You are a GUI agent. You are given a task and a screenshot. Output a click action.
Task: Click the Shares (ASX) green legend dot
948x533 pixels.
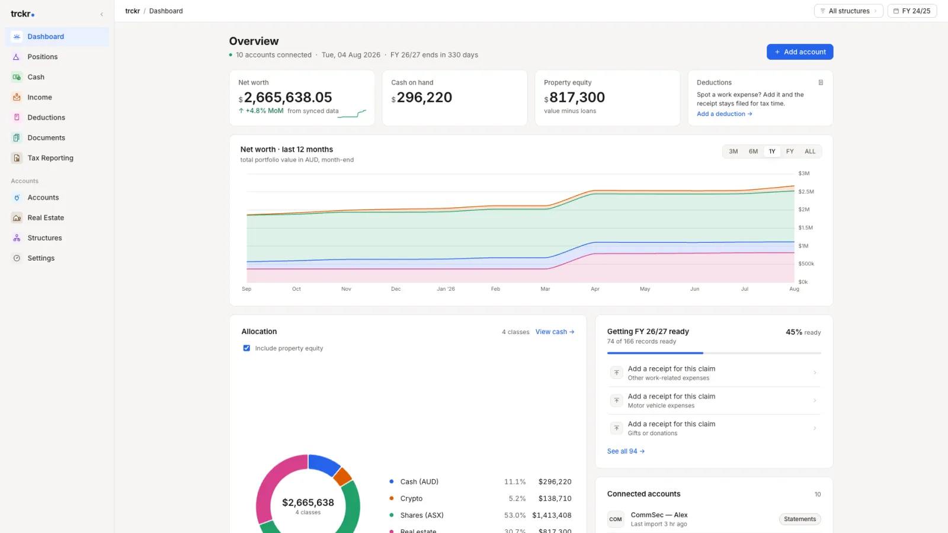pyautogui.click(x=392, y=515)
